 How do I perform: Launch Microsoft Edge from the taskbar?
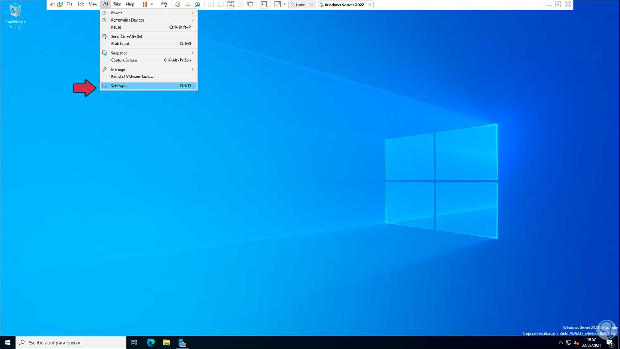(x=150, y=342)
